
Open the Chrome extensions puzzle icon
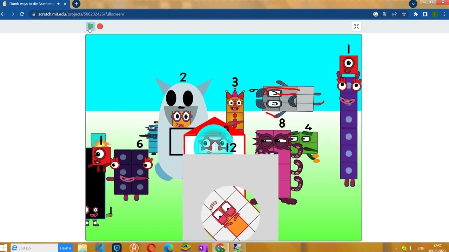(416, 14)
